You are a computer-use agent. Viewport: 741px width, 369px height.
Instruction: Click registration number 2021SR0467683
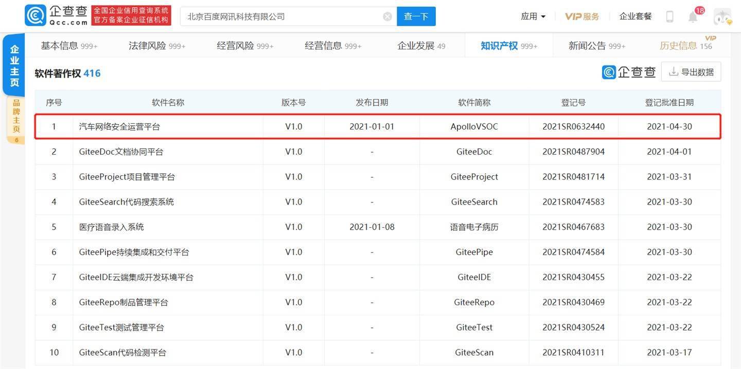[x=573, y=227]
